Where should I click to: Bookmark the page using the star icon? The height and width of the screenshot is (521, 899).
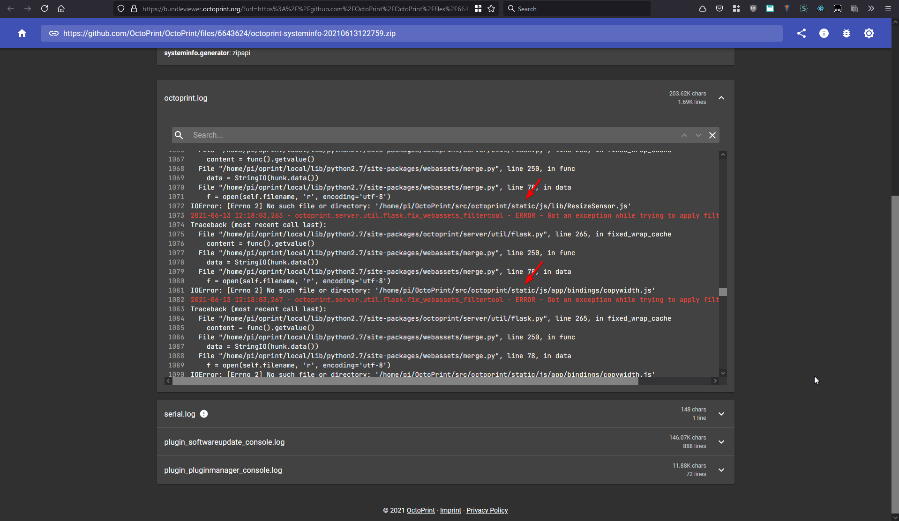click(x=491, y=8)
